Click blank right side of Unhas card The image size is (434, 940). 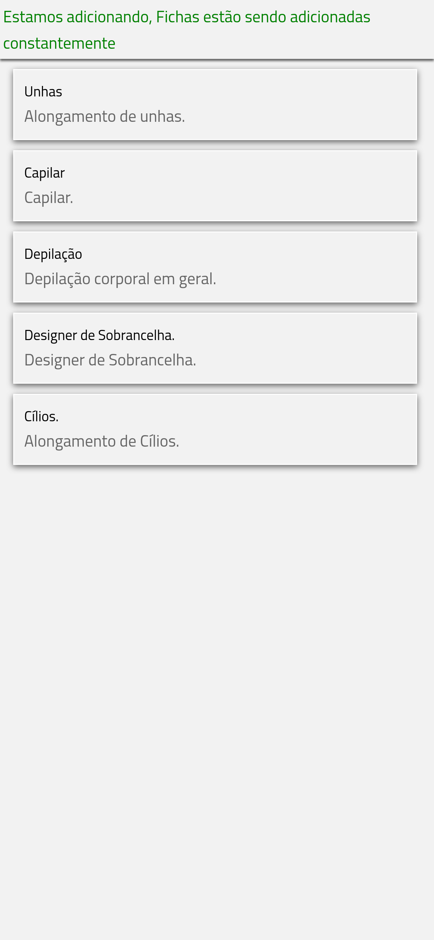[328, 104]
